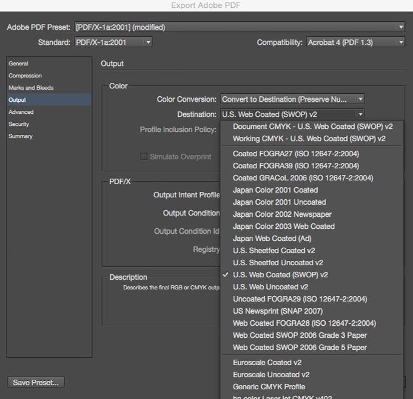
Task: Select Uncoated FOGRA29 profile
Action: pyautogui.click(x=312, y=298)
